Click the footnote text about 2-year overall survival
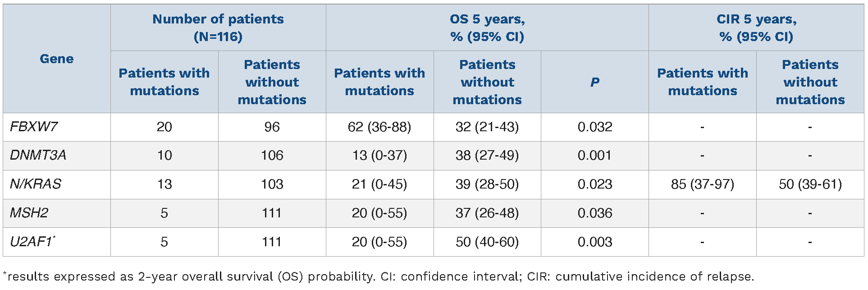Image resolution: width=868 pixels, height=290 pixels. point(379,276)
